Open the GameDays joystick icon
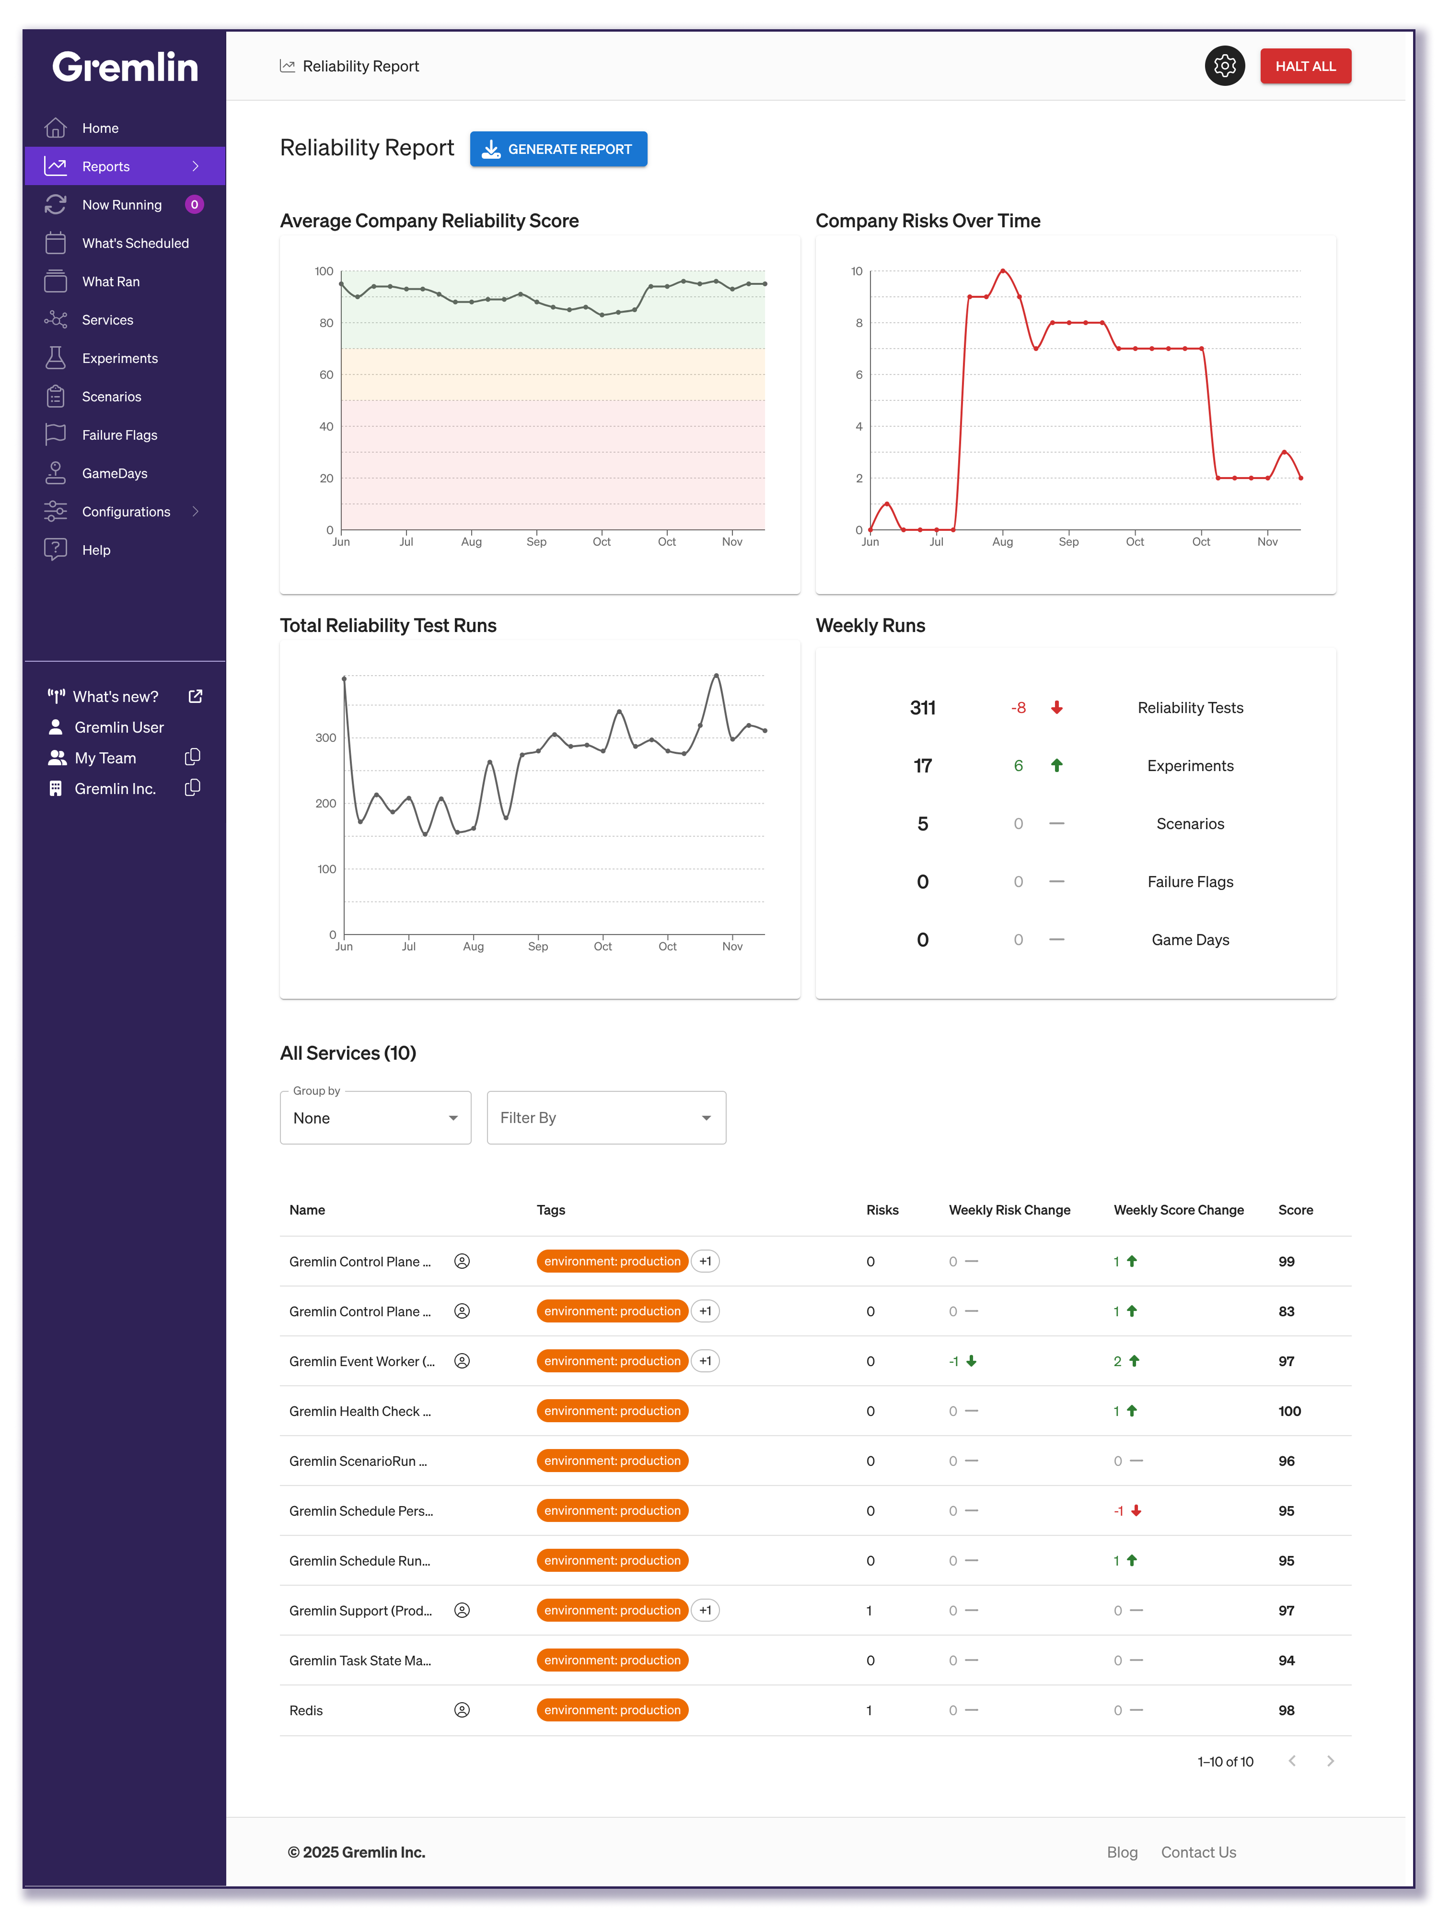The height and width of the screenshot is (1918, 1438). tap(56, 473)
